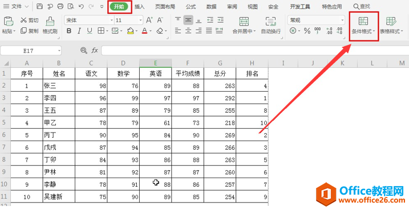Viewport: 409px width, 210px height.
Task: Open the borders dropdown arrow
Action: pos(107,31)
